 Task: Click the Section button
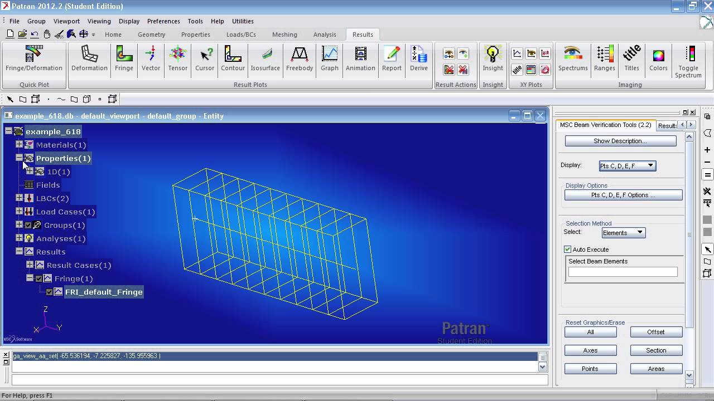click(656, 350)
